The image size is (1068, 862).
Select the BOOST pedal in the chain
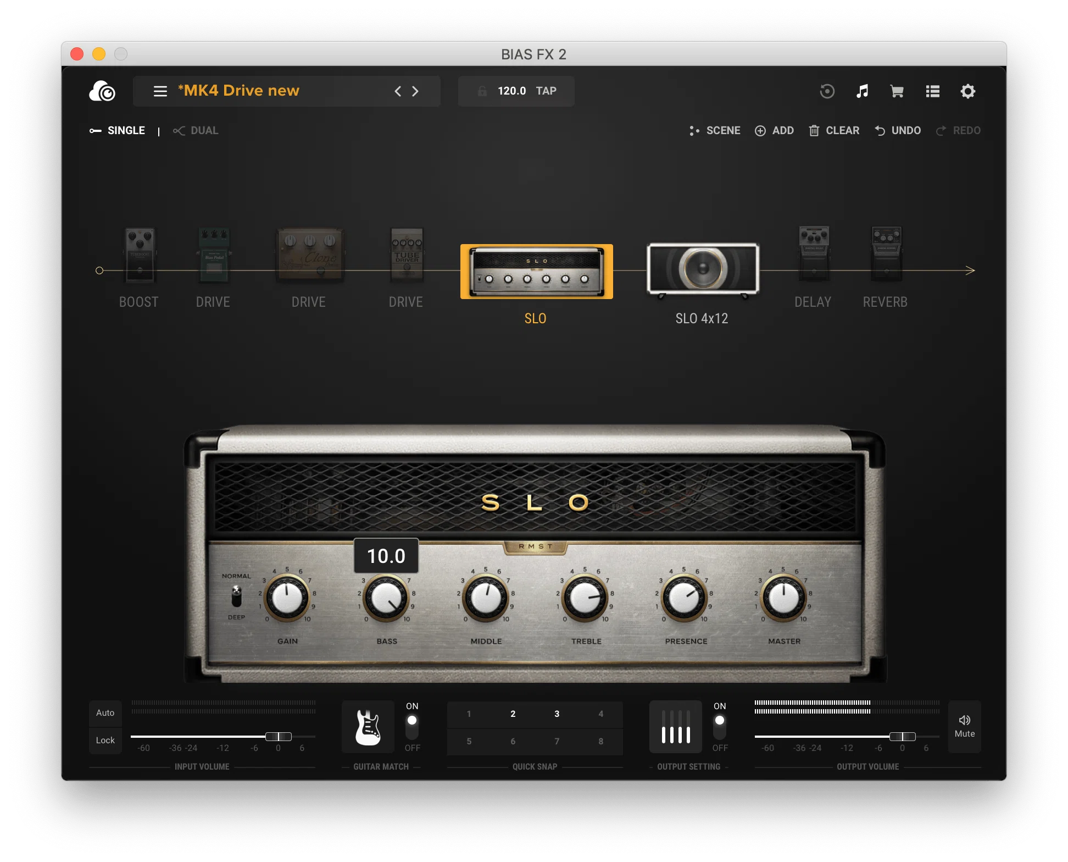tap(140, 255)
